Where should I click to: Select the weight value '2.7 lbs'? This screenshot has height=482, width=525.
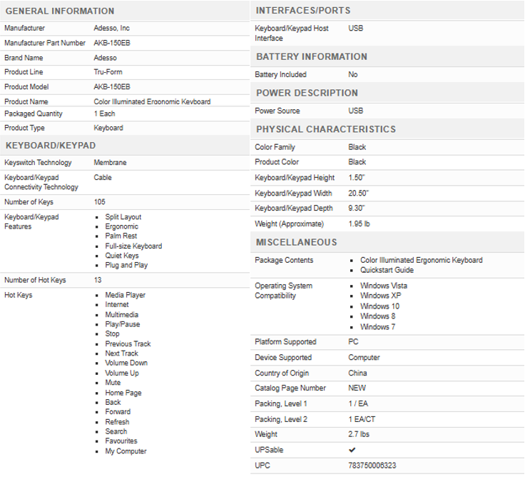point(359,434)
